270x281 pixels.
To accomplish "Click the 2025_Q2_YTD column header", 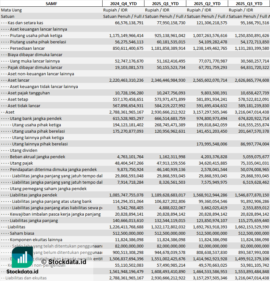I will 207,4.
